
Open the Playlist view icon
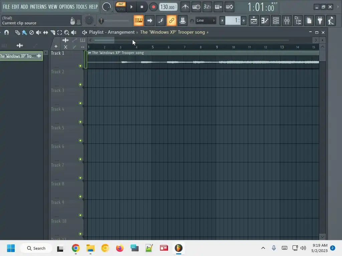pyautogui.click(x=254, y=21)
